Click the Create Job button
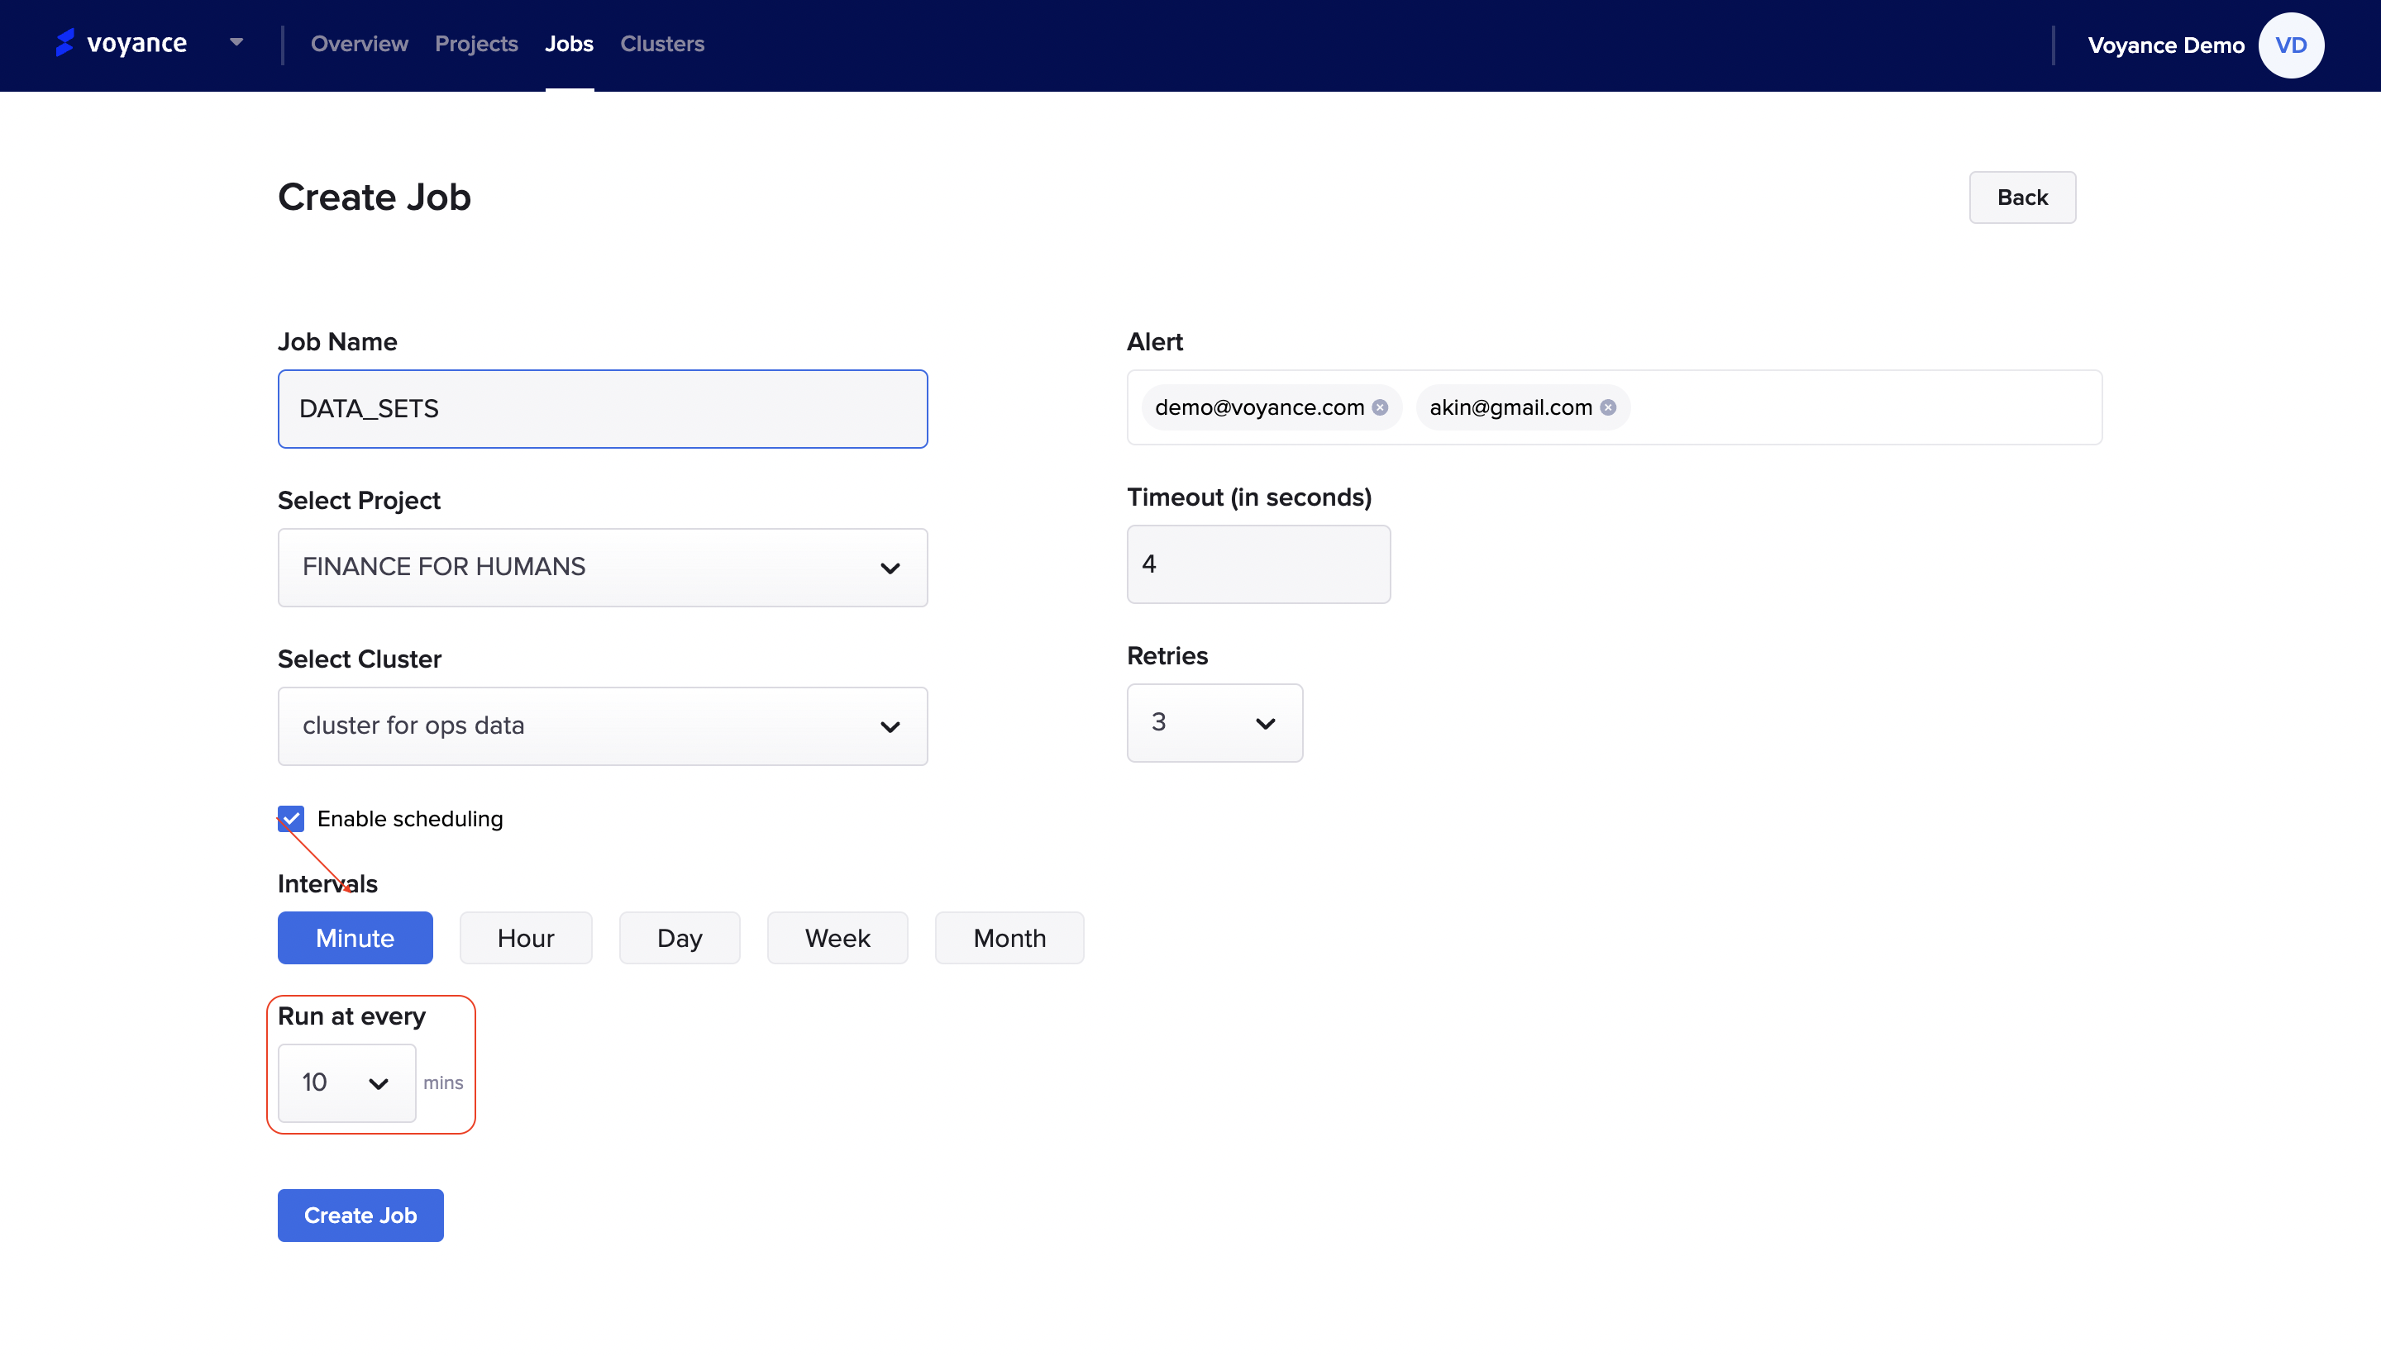 360,1216
